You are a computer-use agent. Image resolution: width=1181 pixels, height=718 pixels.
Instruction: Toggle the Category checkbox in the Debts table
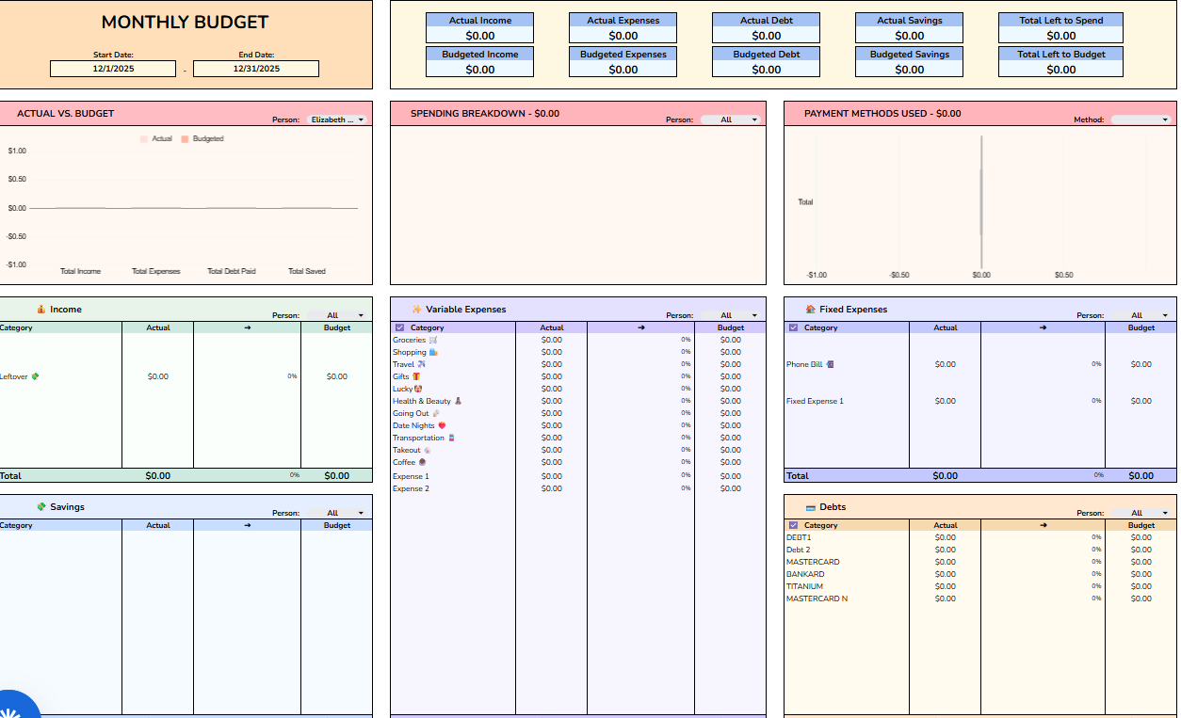(794, 525)
